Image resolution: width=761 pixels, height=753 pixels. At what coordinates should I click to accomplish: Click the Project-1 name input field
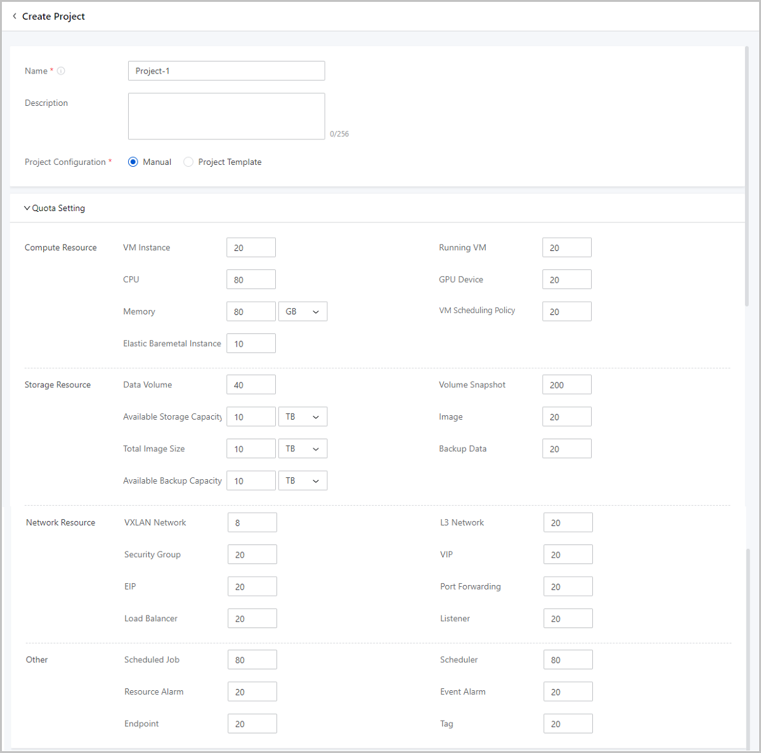pyautogui.click(x=226, y=71)
